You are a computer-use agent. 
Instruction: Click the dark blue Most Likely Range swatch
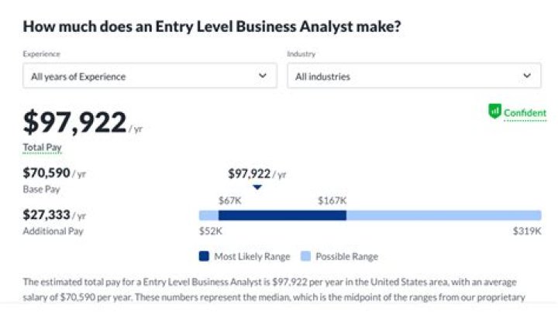tap(205, 256)
